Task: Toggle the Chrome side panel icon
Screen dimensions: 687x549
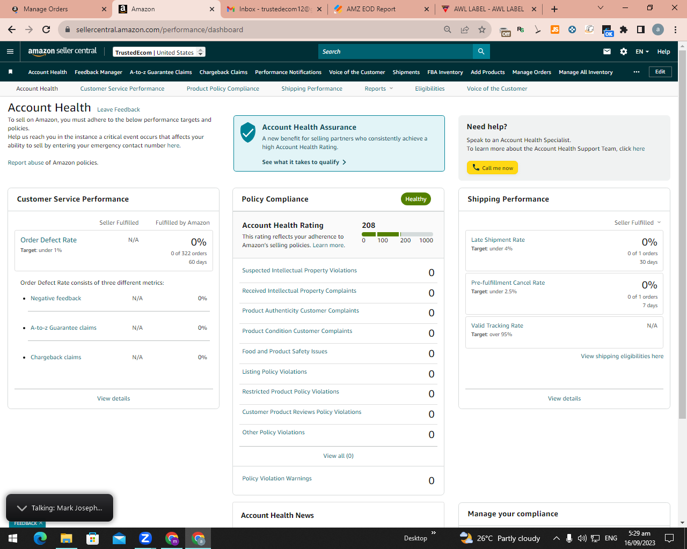Action: [641, 29]
